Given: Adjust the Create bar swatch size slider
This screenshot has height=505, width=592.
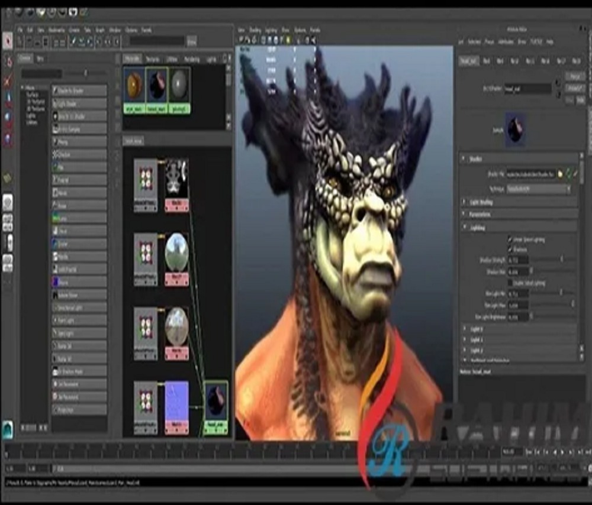Looking at the screenshot, I should (86, 73).
